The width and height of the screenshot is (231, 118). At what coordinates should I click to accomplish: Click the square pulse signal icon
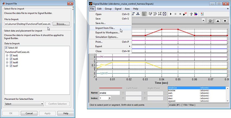[x=138, y=14]
